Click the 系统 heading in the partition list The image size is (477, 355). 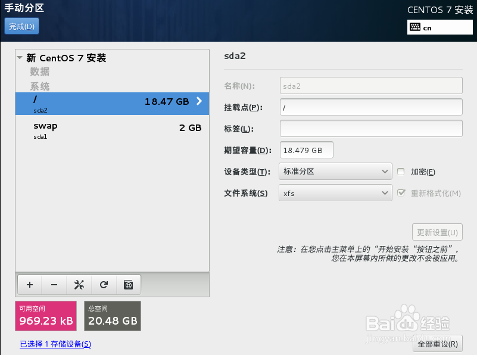click(x=39, y=86)
